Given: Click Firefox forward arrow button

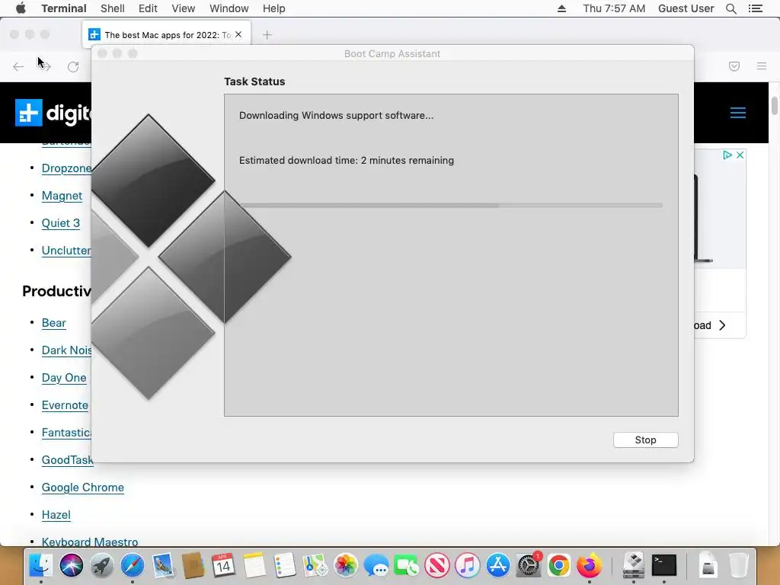Looking at the screenshot, I should [46, 67].
